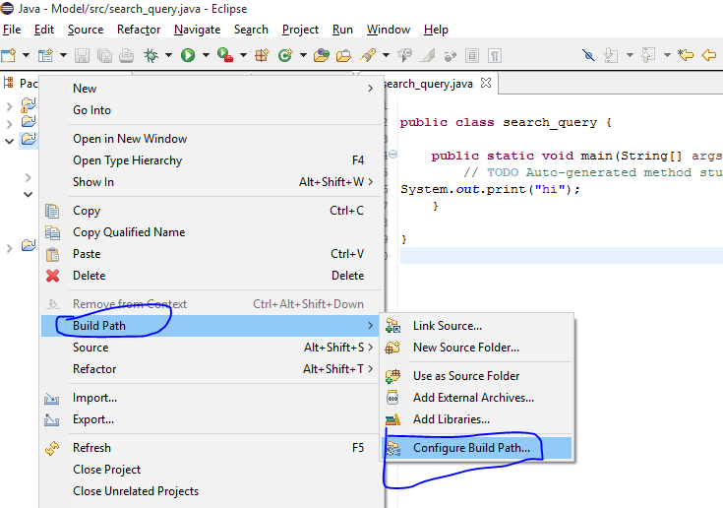This screenshot has height=508, width=723.
Task: Close the search_query.java editor tab
Action: click(486, 83)
